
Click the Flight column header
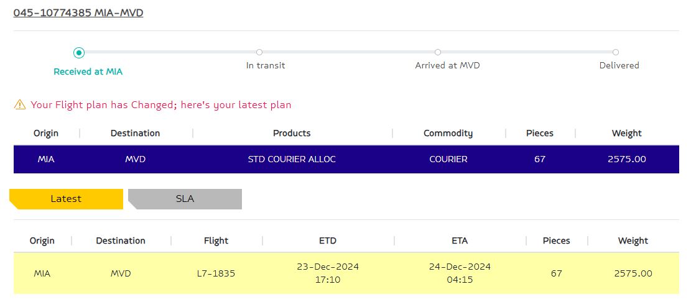pos(216,240)
